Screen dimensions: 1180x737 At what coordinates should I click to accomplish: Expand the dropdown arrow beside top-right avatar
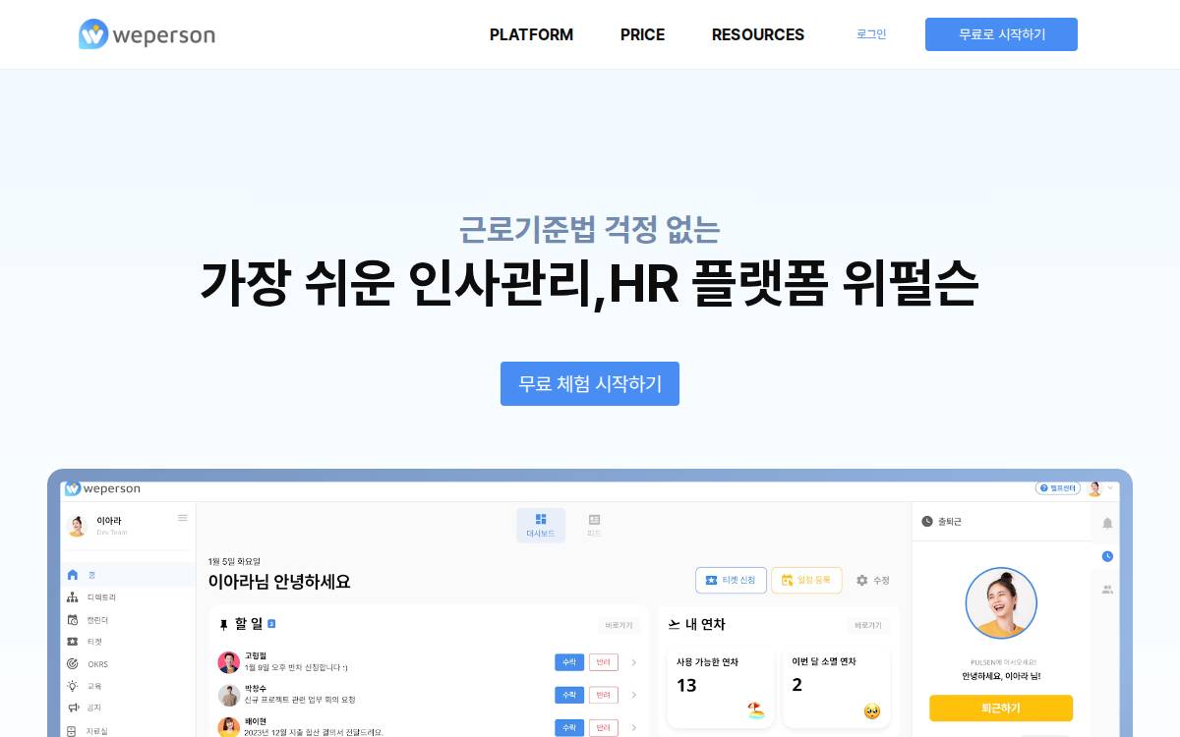pos(1111,487)
